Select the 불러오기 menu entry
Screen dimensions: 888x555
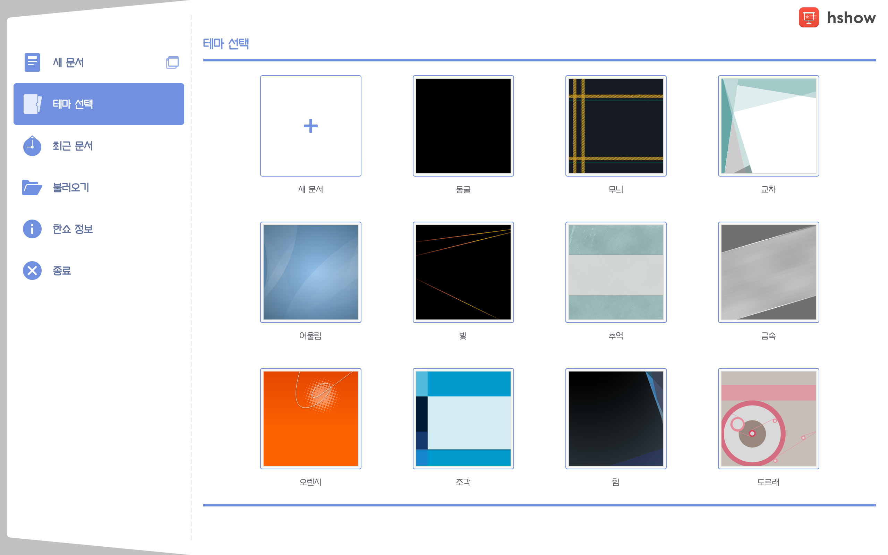[71, 188]
